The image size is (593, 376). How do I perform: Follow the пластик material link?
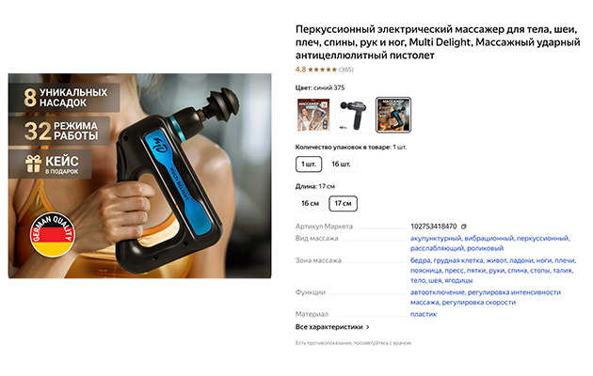tap(424, 315)
